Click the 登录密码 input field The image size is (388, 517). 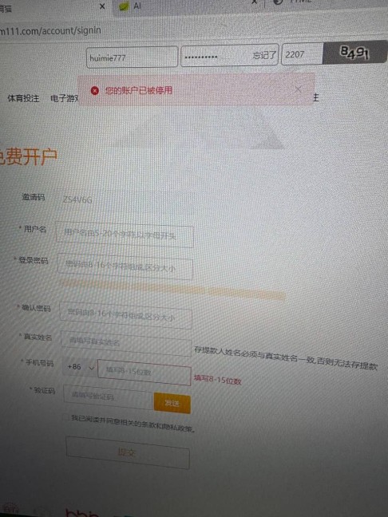(125, 266)
